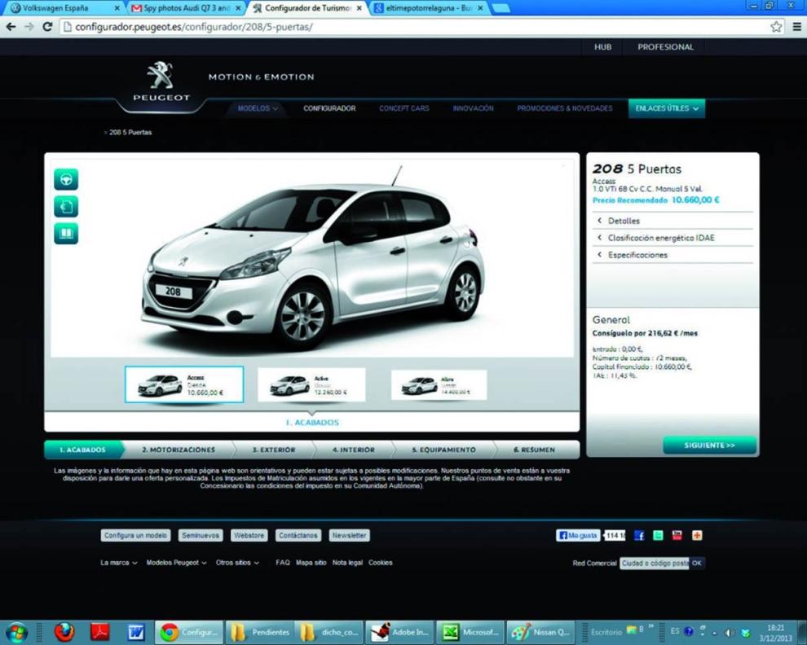
Task: Go to step 5. EQUIPAMIENTO
Action: pos(443,450)
